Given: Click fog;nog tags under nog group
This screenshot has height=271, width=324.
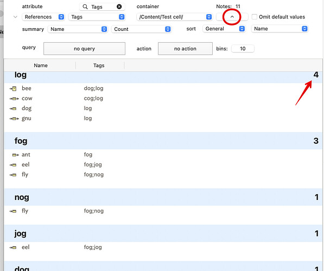Looking at the screenshot, I should coord(93,211).
